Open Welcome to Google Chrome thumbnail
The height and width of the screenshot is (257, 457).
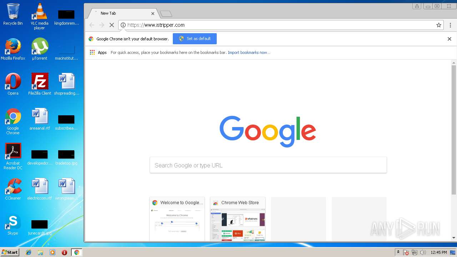pyautogui.click(x=177, y=219)
